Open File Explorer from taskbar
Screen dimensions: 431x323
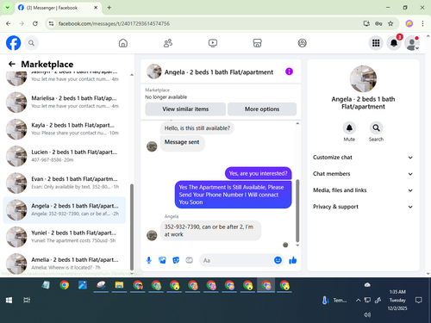[119, 285]
